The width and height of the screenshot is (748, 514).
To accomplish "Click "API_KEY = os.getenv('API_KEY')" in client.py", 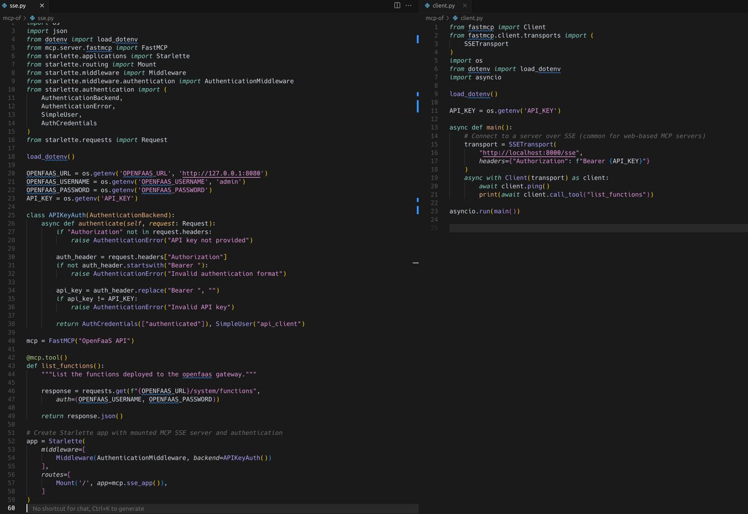I will (x=505, y=110).
